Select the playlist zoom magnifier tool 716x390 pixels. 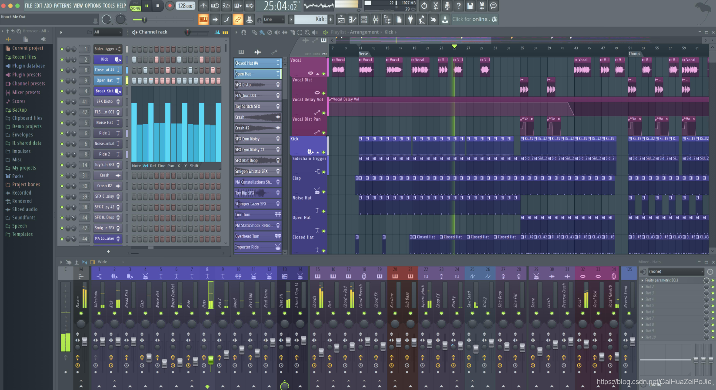307,32
